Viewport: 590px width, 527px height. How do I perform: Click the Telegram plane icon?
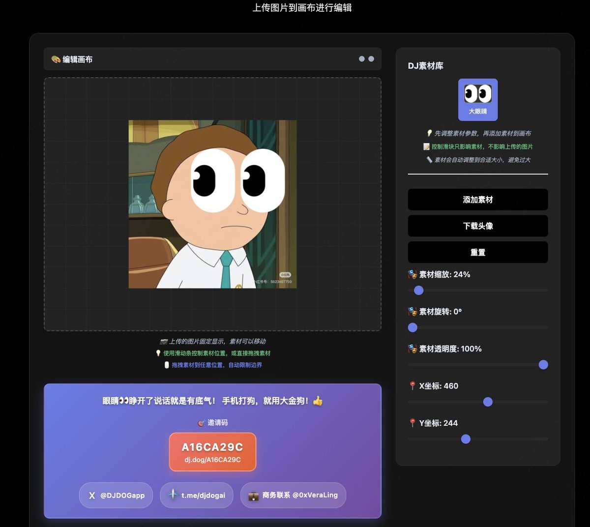(x=173, y=495)
